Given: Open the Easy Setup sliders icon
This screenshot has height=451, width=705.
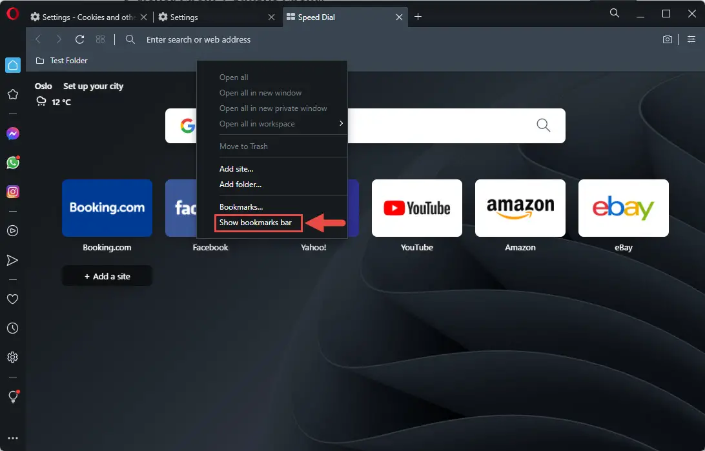Looking at the screenshot, I should [691, 39].
